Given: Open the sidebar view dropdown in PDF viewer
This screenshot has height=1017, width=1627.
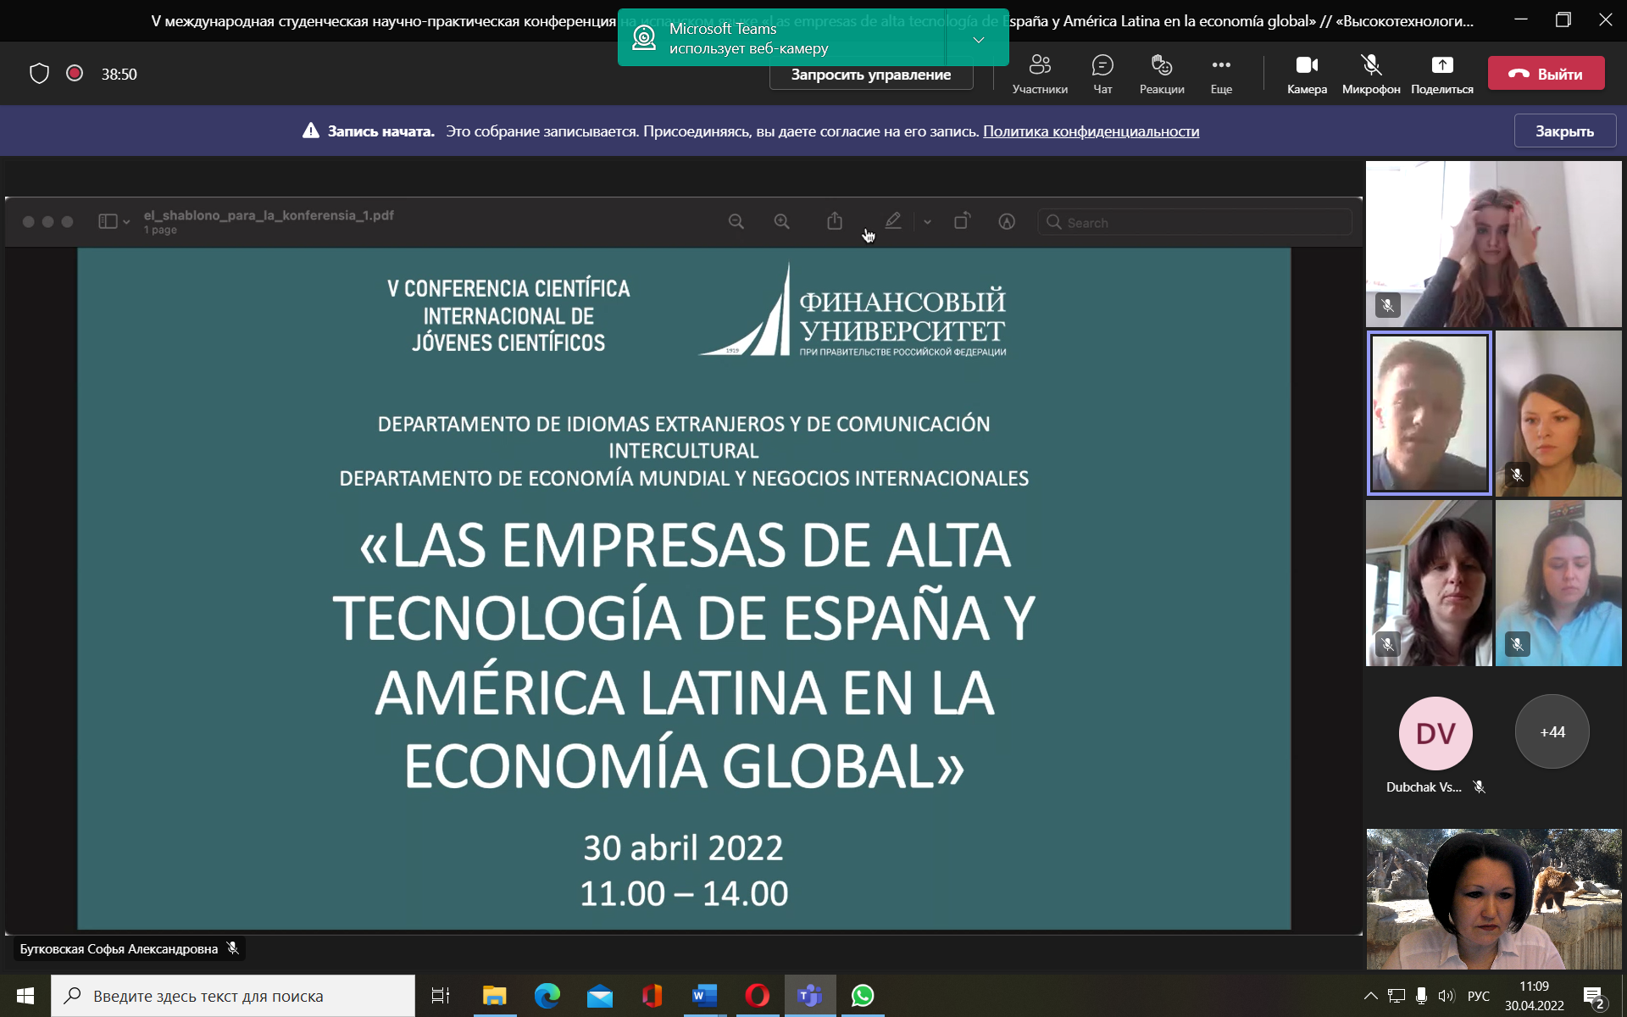Looking at the screenshot, I should pos(114,221).
